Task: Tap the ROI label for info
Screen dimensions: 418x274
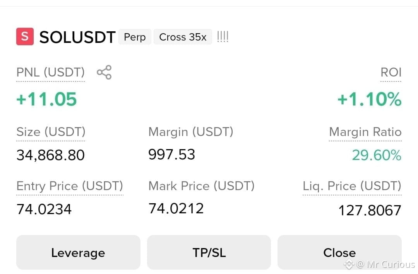Action: 391,72
